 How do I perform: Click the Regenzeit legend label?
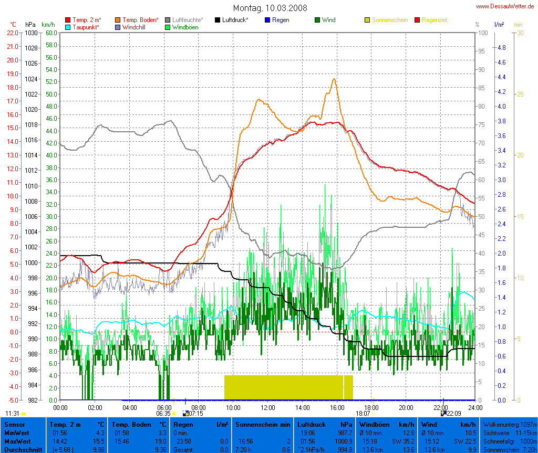434,20
